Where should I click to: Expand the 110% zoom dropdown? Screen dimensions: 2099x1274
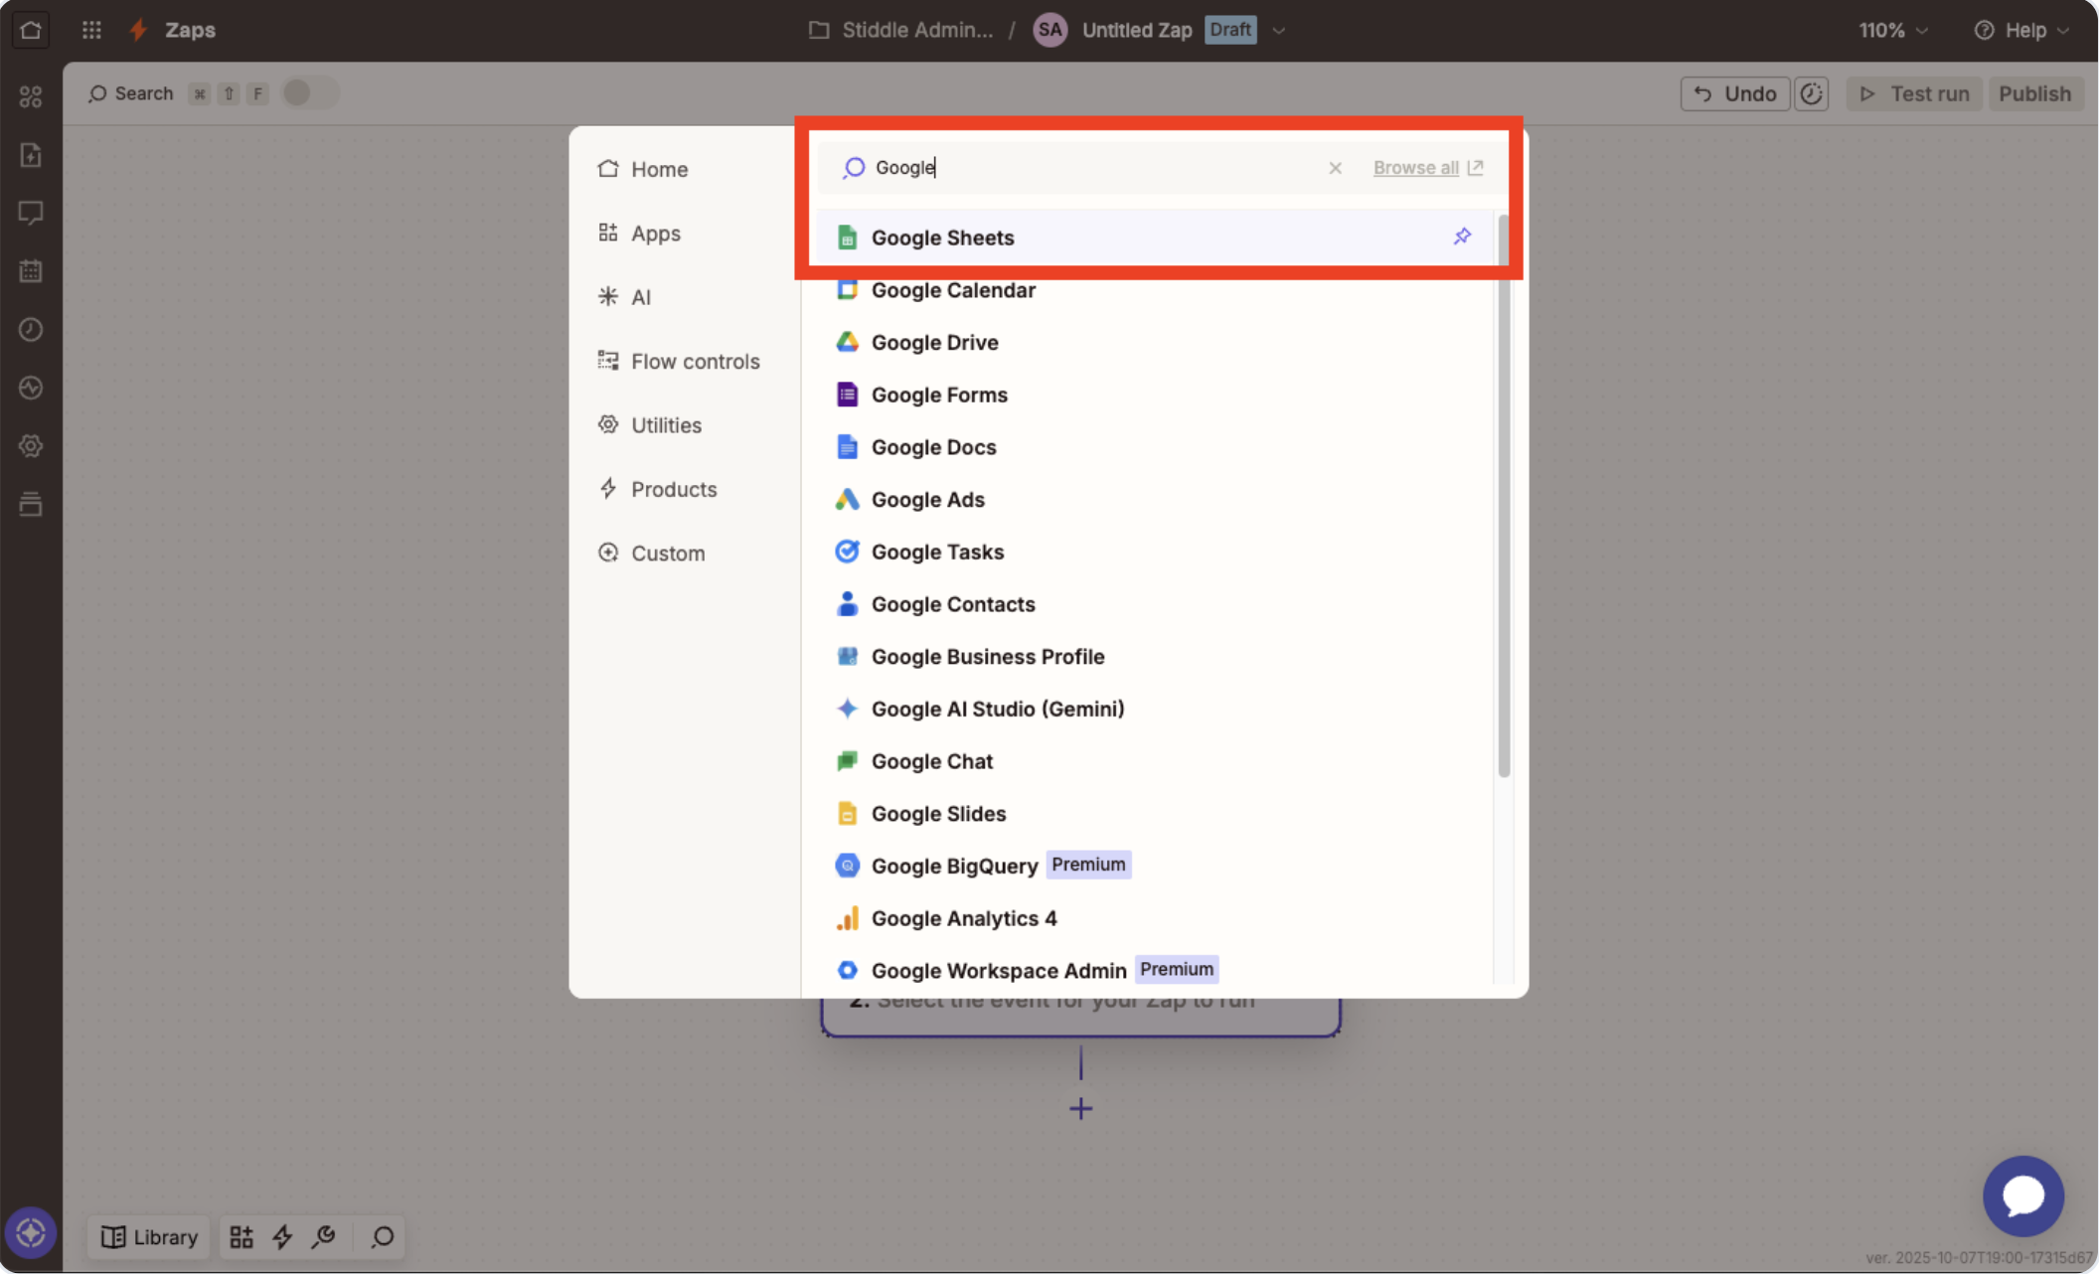[x=1893, y=30]
